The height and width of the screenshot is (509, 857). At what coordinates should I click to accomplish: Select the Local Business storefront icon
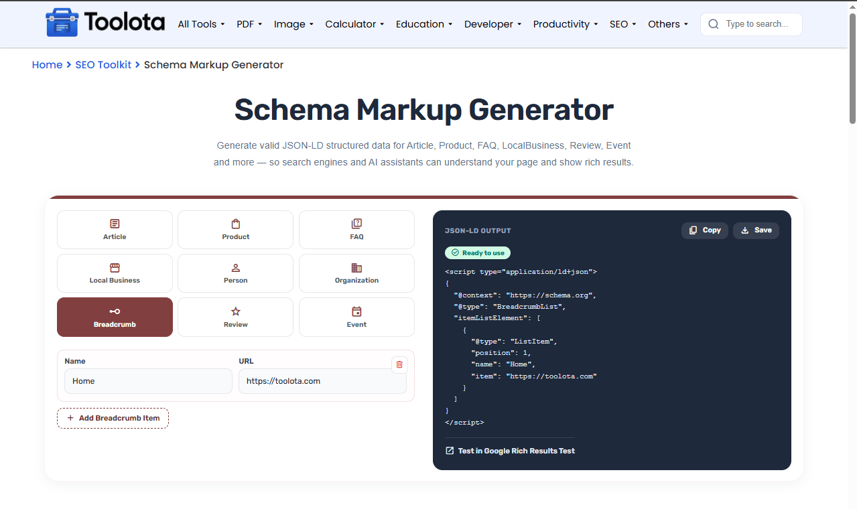point(115,267)
